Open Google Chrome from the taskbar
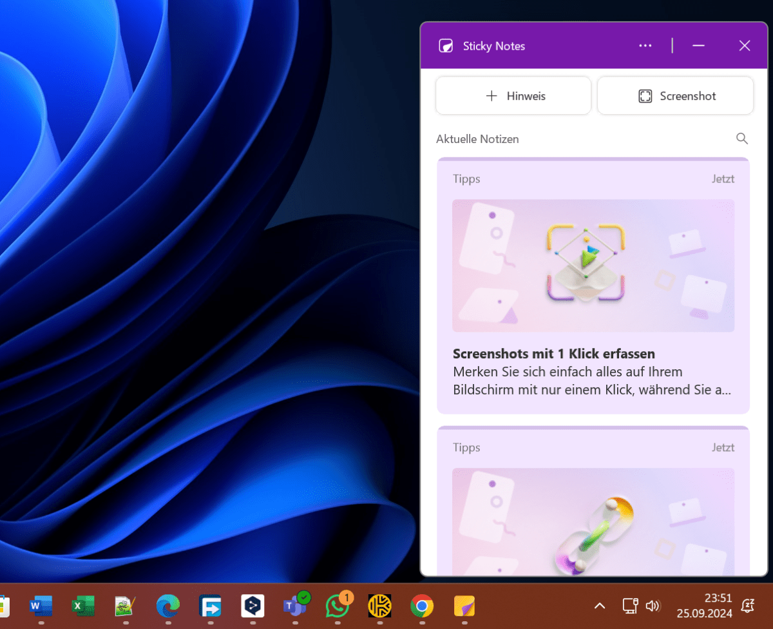Viewport: 773px width, 629px height. [422, 606]
